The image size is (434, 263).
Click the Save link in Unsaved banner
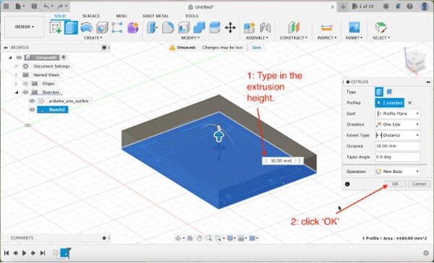pos(257,48)
